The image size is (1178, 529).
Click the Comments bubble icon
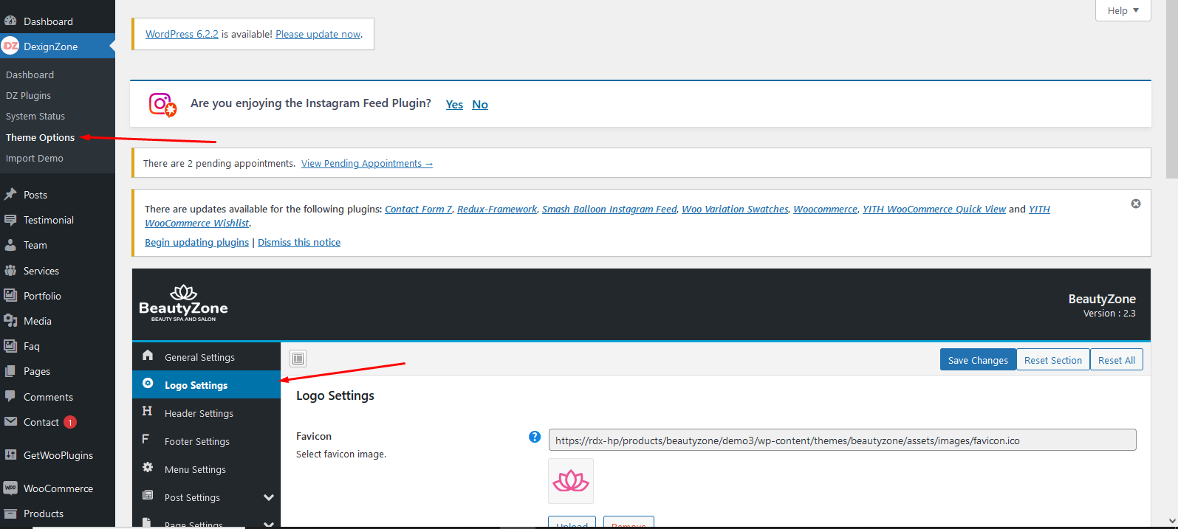[10, 396]
